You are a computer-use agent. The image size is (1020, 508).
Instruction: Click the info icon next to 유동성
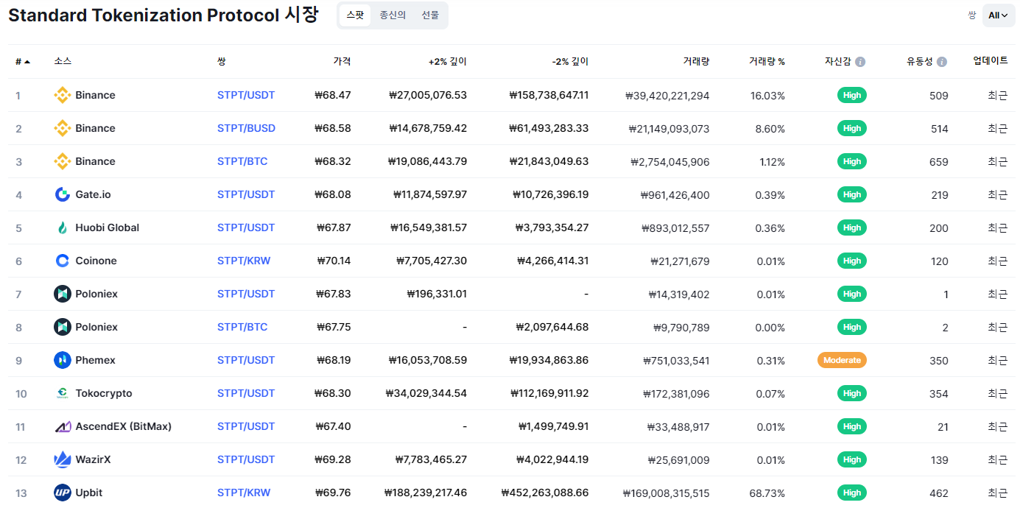[x=942, y=62]
